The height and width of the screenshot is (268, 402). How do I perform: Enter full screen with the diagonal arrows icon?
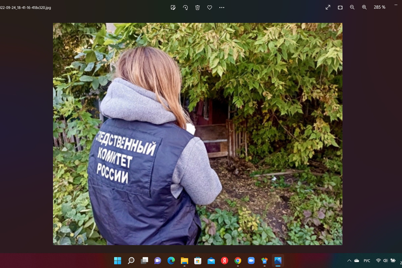click(x=328, y=7)
